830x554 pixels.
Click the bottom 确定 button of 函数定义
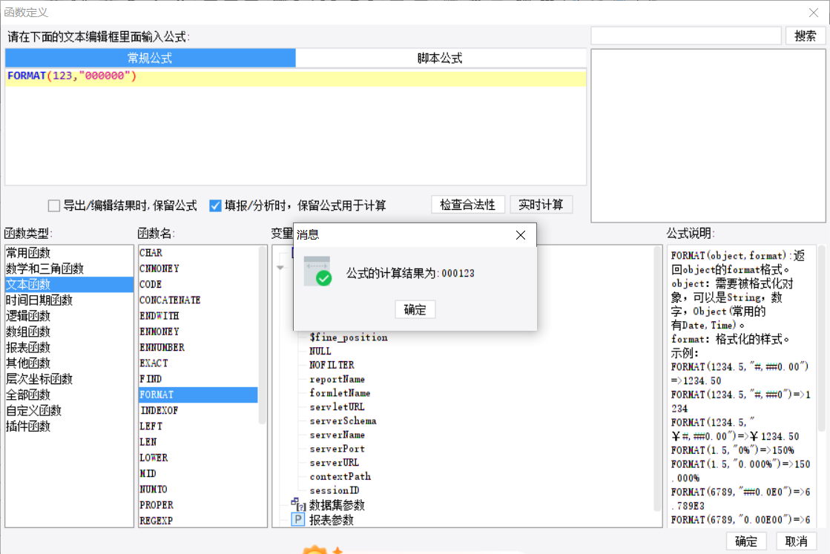tap(746, 541)
